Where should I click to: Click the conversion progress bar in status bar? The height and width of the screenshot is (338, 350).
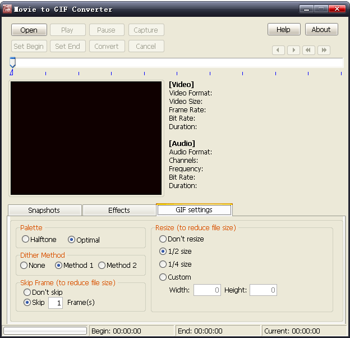tap(45, 331)
